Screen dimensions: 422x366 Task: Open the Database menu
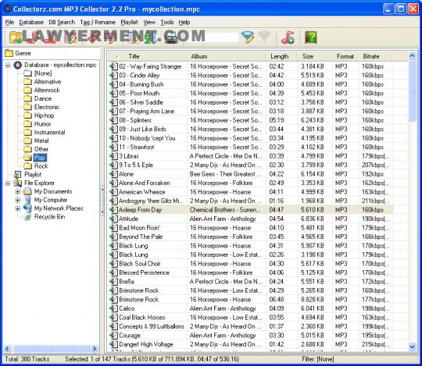pos(31,23)
